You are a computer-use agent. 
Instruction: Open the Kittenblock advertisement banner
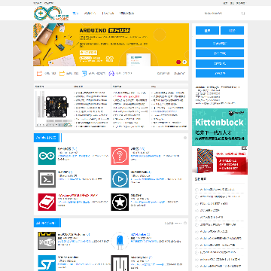(x=220, y=127)
